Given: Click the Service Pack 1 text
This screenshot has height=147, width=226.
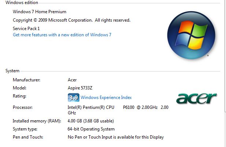Looking at the screenshot, I should 26,29.
